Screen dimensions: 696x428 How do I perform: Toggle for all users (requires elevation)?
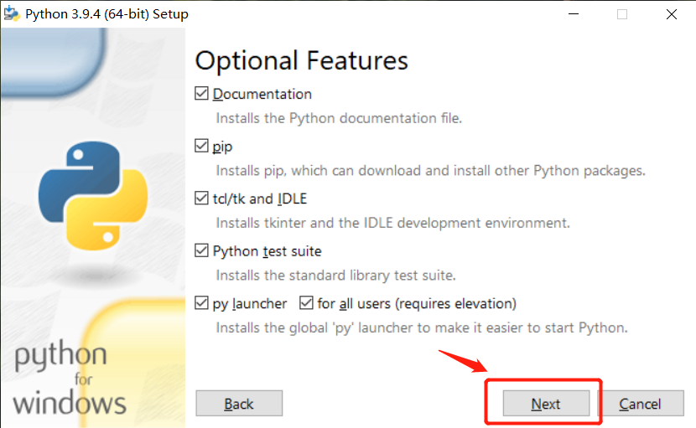(306, 303)
